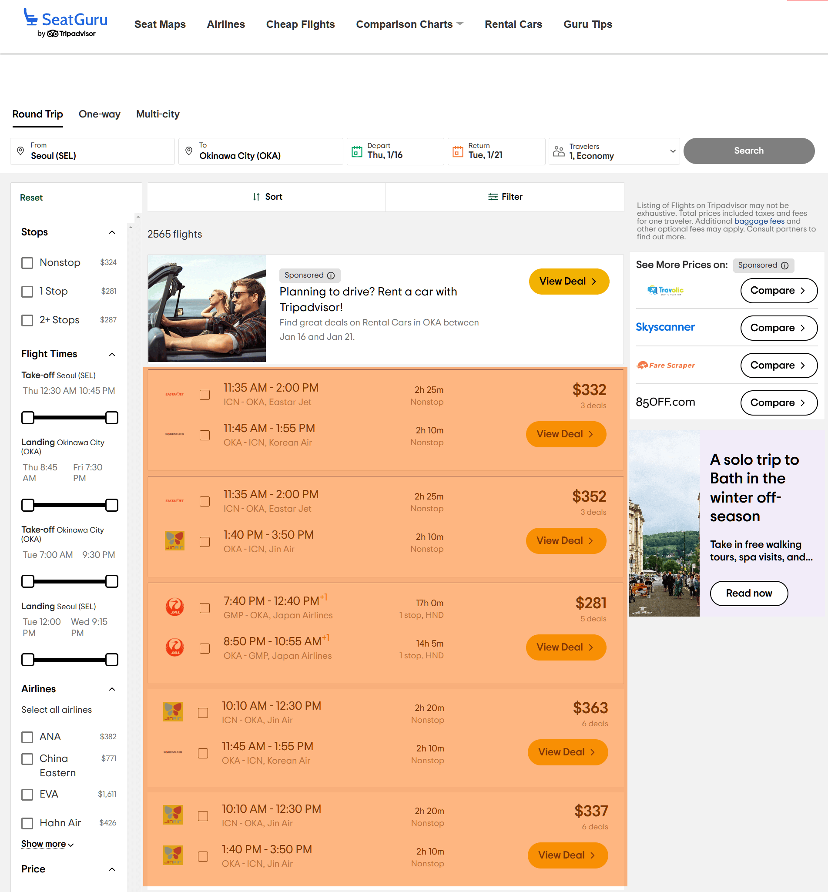Collapse the Flight Times filter section
Viewport: 828px width, 892px height.
[x=112, y=354]
